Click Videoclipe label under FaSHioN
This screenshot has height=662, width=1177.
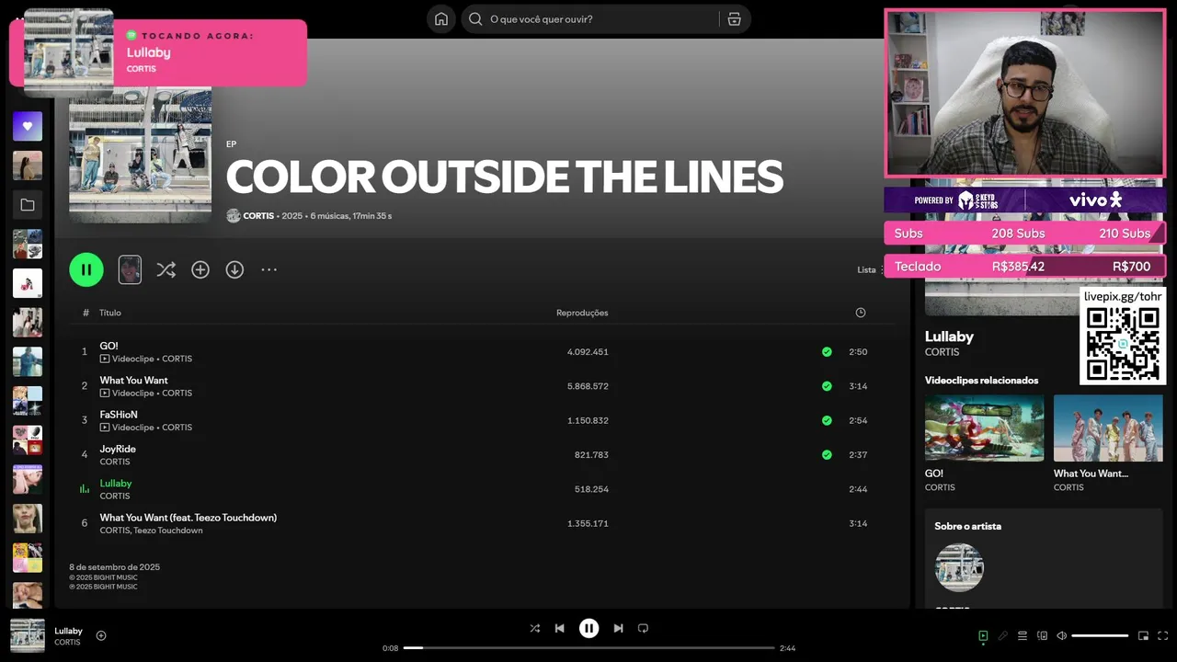(x=133, y=428)
